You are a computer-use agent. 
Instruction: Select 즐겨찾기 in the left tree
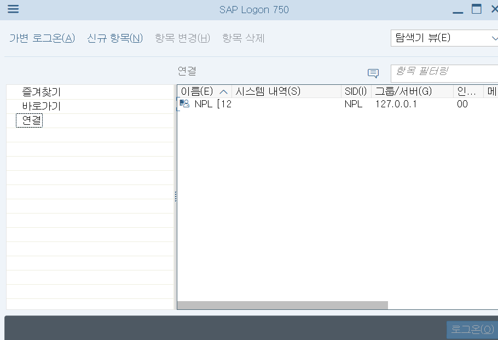[41, 92]
